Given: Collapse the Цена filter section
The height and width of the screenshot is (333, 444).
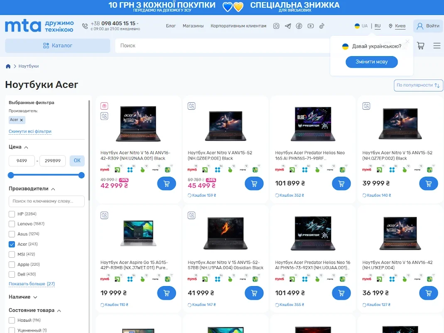Looking at the screenshot, I should click(x=26, y=147).
